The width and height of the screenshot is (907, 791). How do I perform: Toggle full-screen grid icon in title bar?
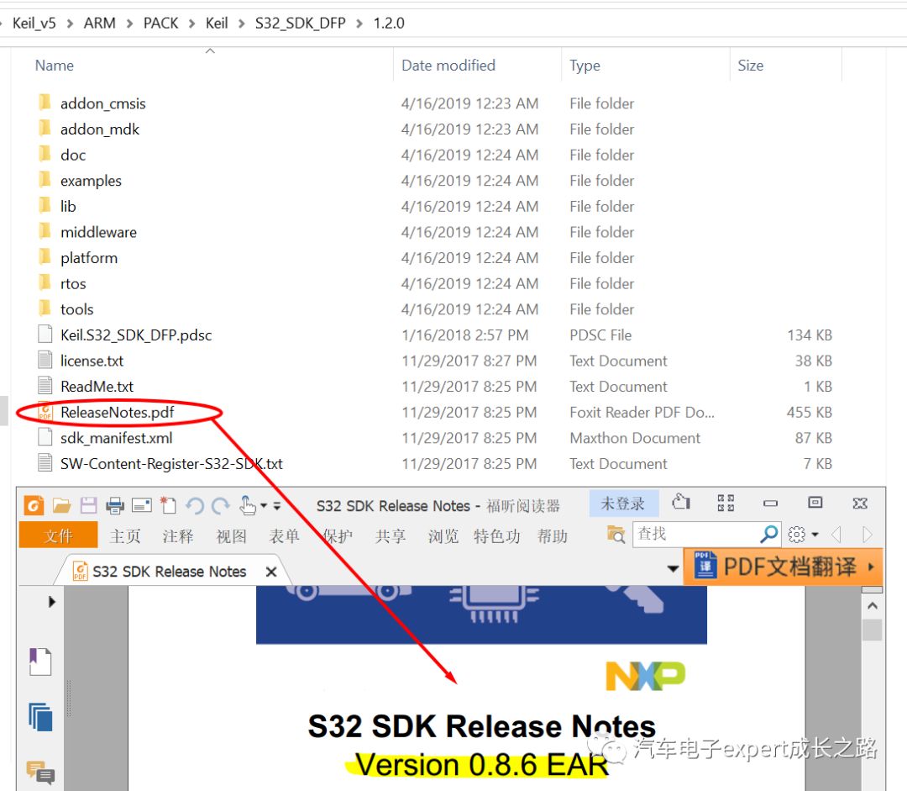point(726,503)
